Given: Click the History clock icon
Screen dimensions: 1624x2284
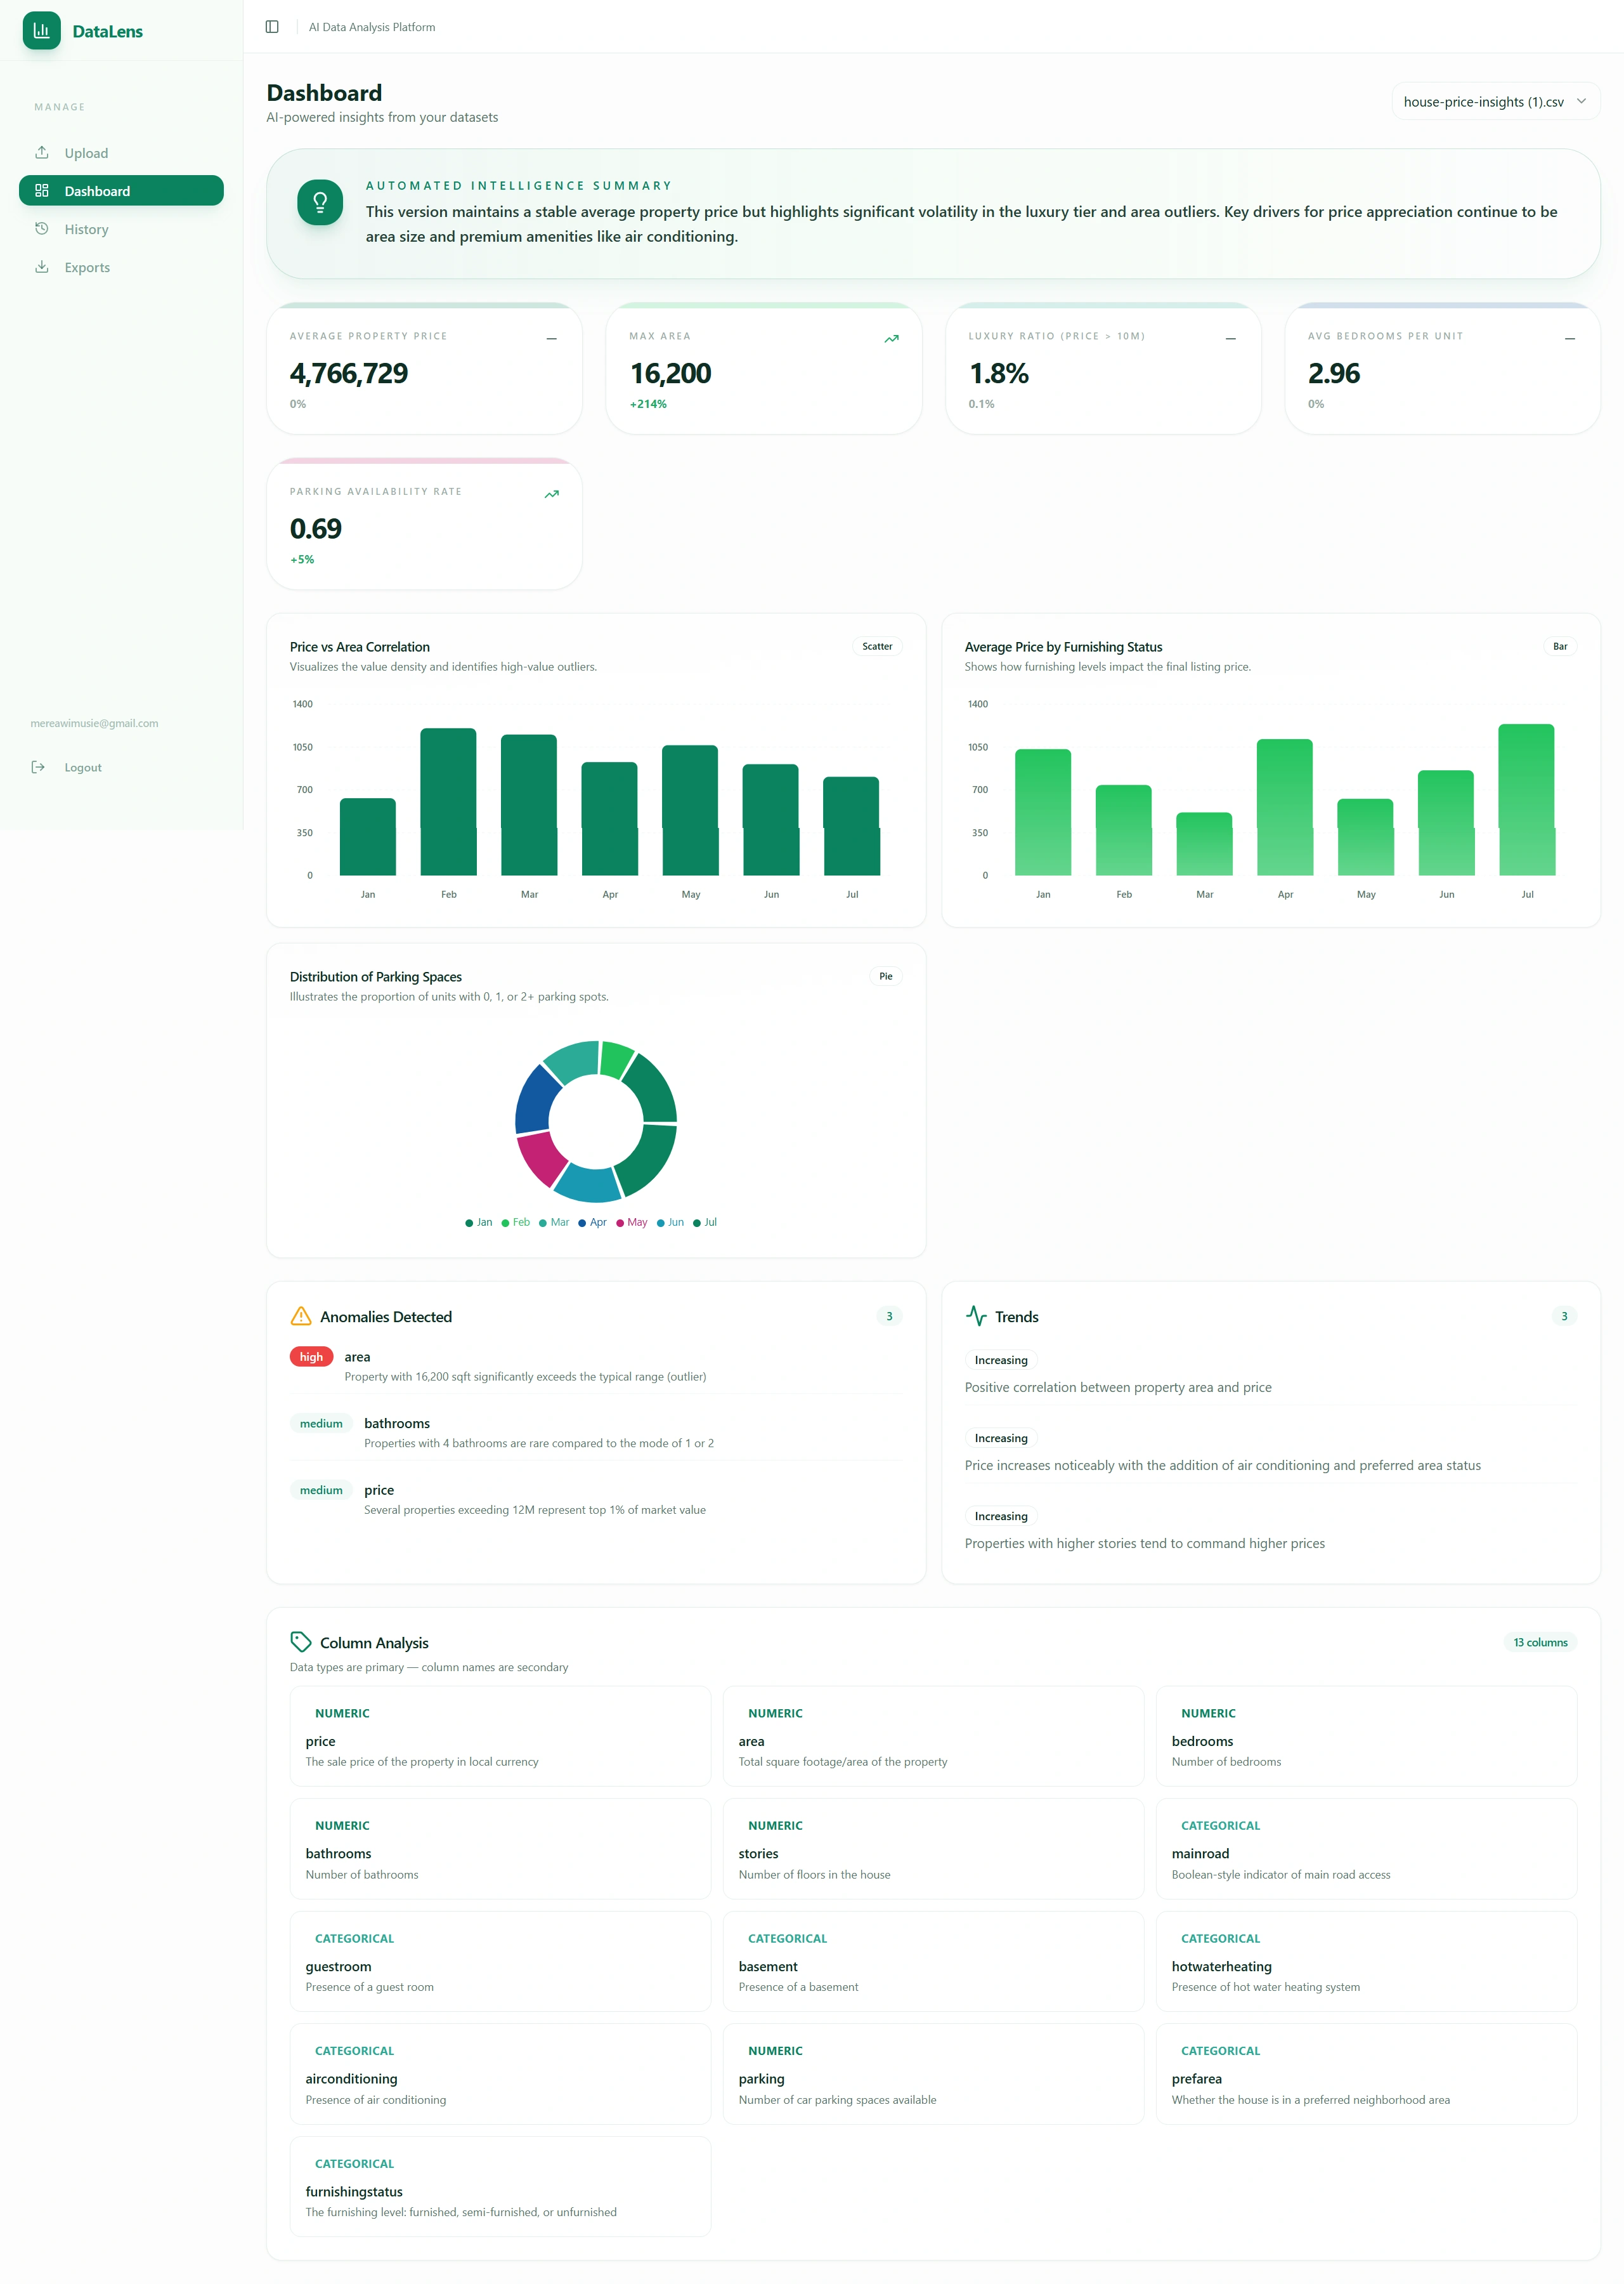Looking at the screenshot, I should click(42, 229).
